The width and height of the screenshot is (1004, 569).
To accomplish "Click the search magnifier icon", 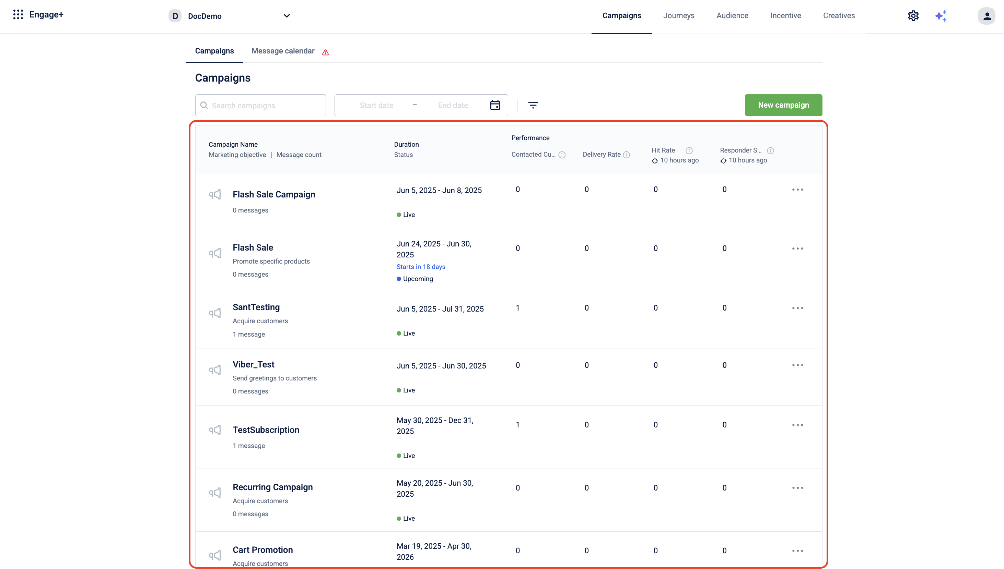I will coord(204,105).
